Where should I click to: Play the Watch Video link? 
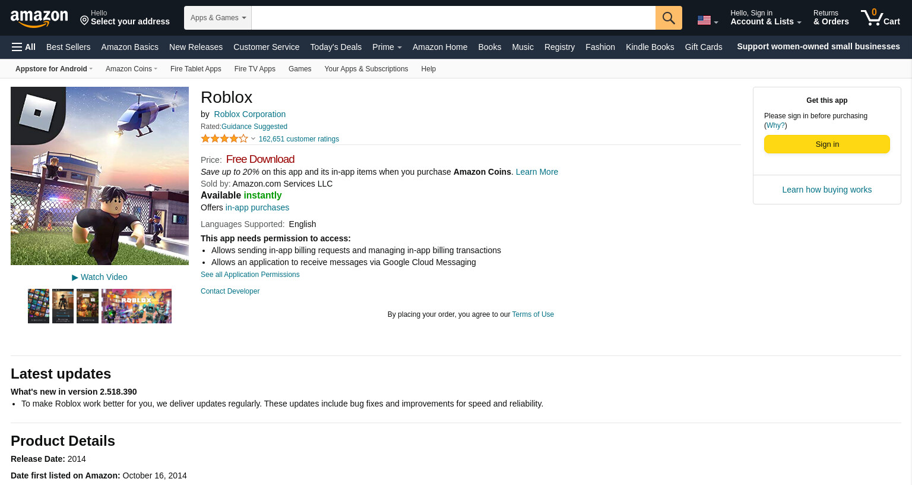(99, 277)
